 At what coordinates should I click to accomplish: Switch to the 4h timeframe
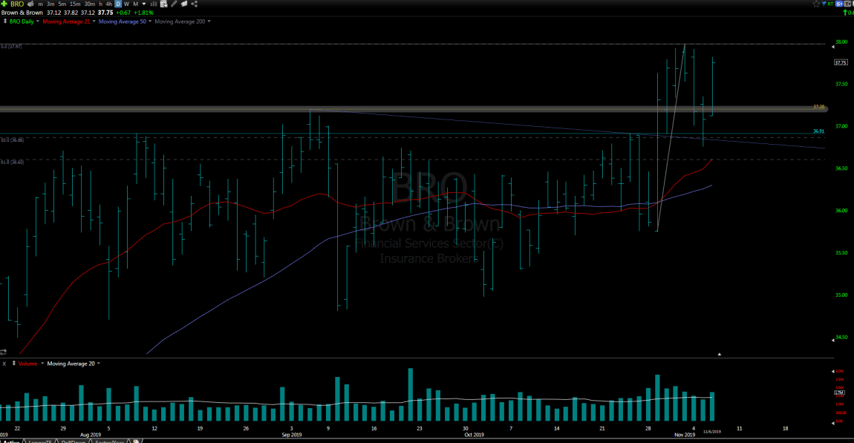109,4
